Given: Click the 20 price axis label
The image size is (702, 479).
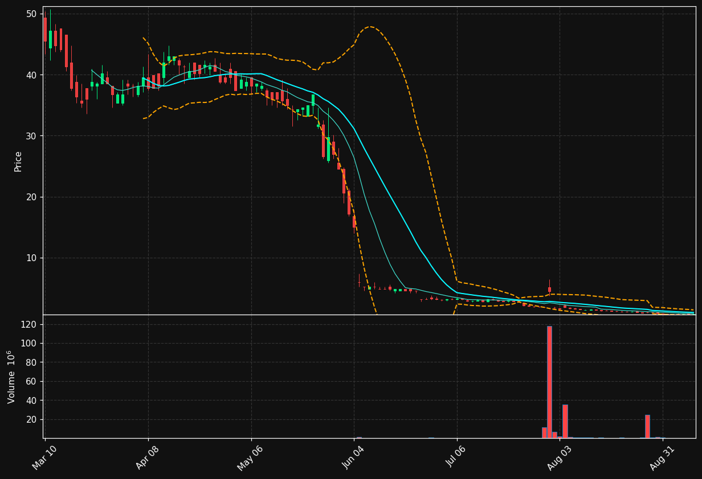Looking at the screenshot, I should click(31, 197).
